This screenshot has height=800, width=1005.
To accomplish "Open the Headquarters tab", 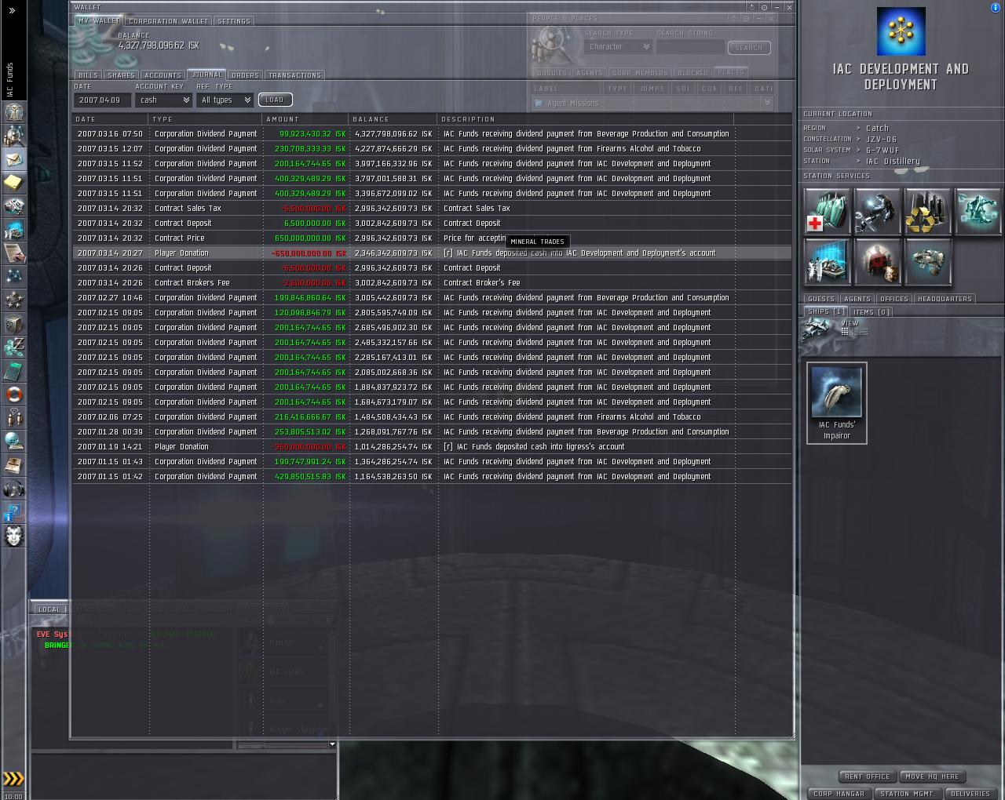I will point(945,299).
